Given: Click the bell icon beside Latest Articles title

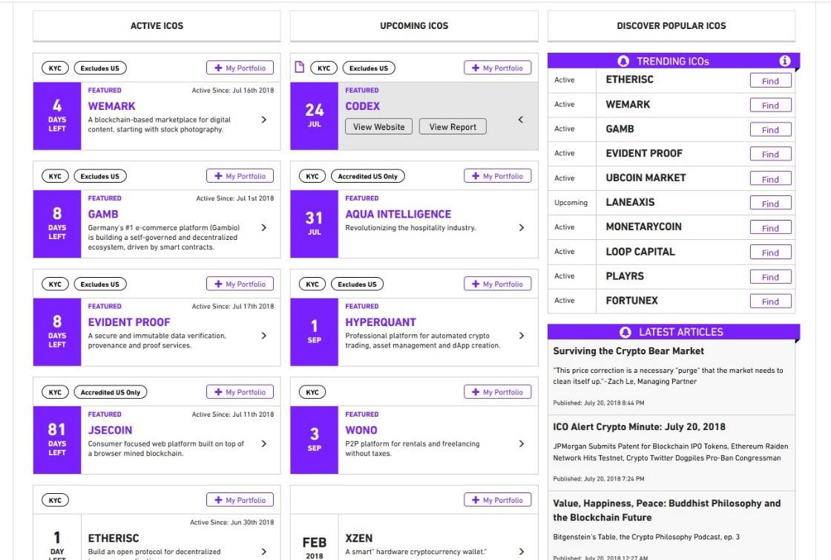Looking at the screenshot, I should click(x=625, y=332).
